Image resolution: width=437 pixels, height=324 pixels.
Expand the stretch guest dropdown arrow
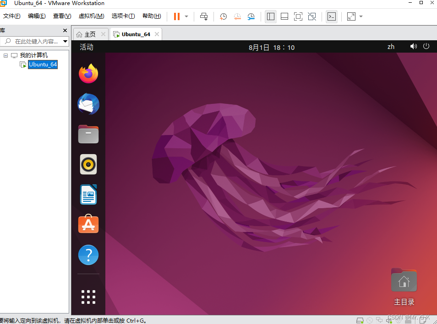[361, 16]
